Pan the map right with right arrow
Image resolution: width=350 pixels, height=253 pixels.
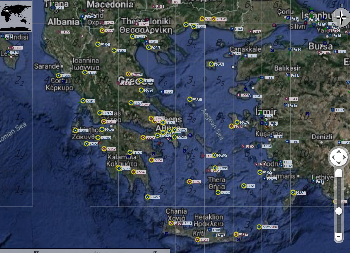(x=345, y=157)
